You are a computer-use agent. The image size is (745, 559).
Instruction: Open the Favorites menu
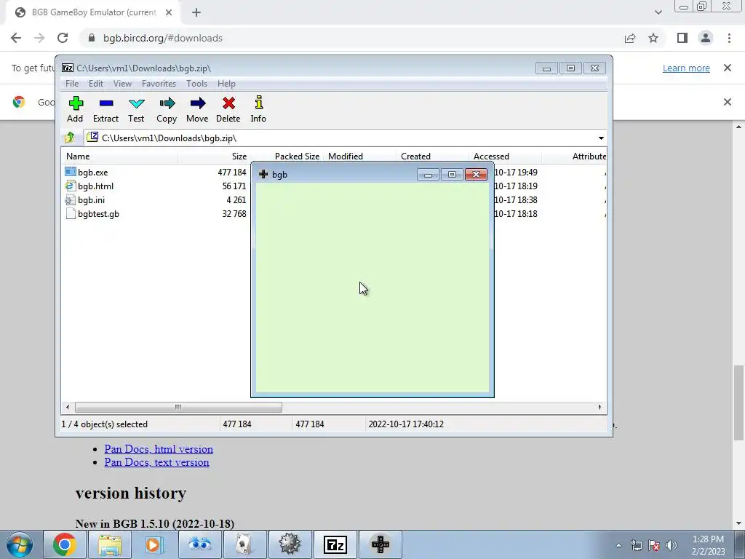[x=159, y=84]
